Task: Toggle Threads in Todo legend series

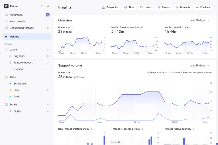Action: (x=157, y=73)
